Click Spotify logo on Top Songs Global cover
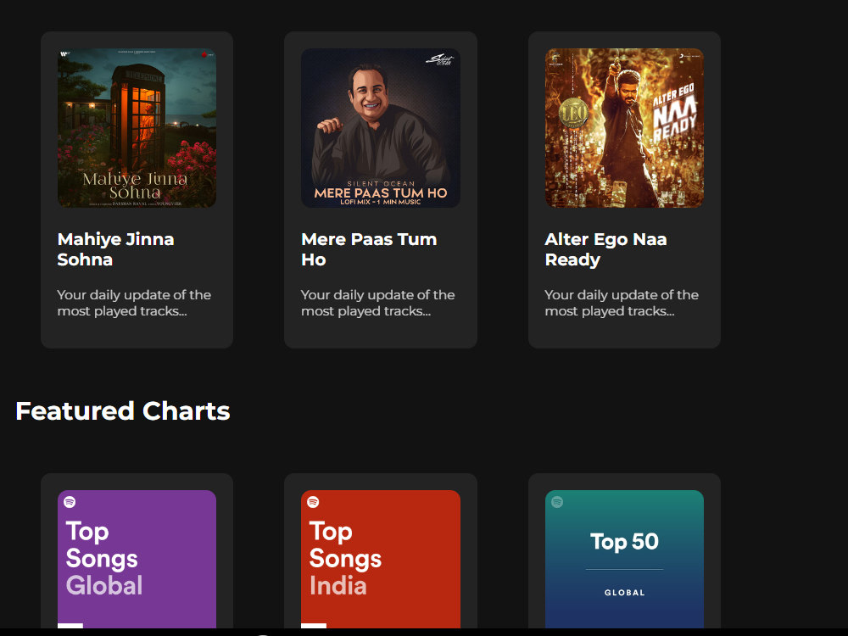 [x=70, y=502]
